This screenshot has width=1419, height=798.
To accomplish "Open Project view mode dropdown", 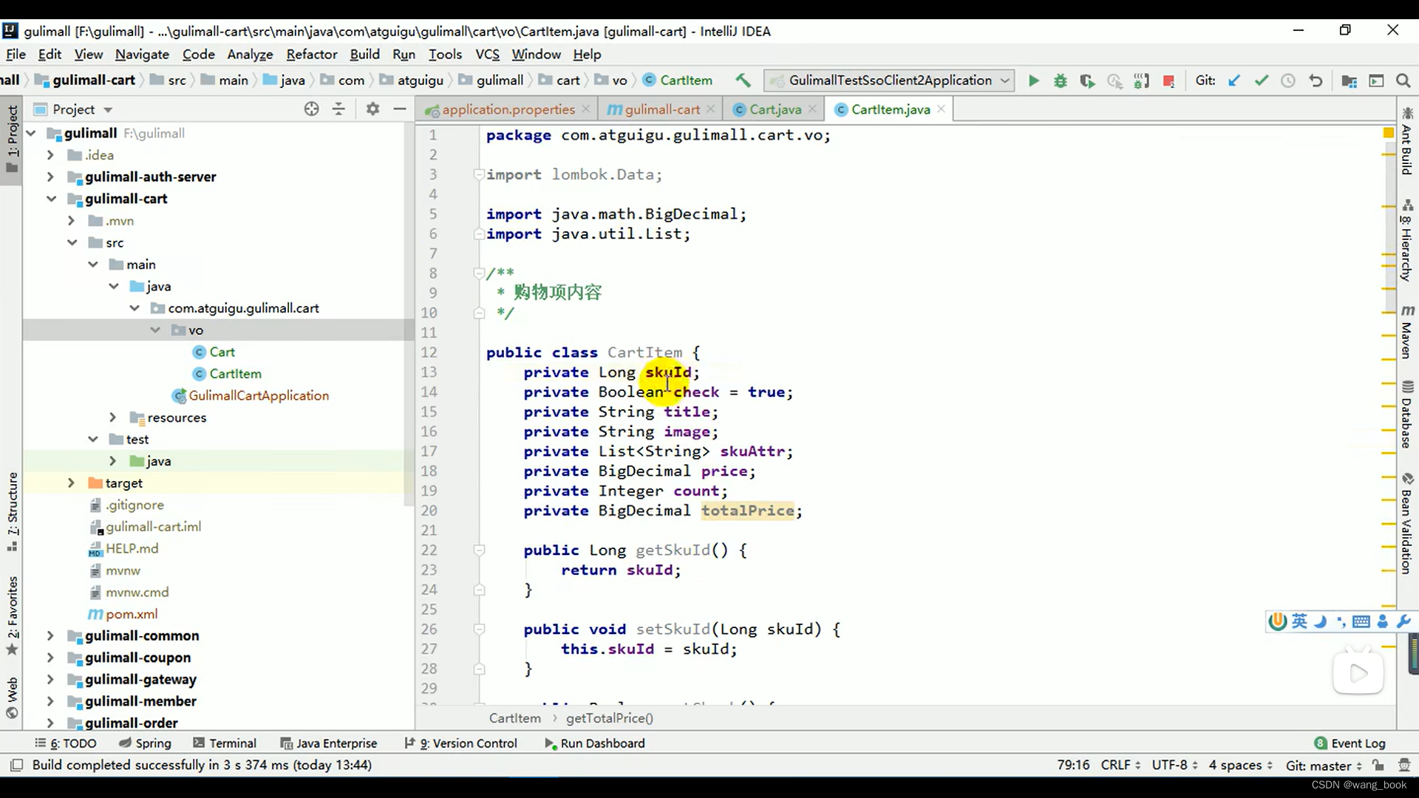I will click(108, 109).
